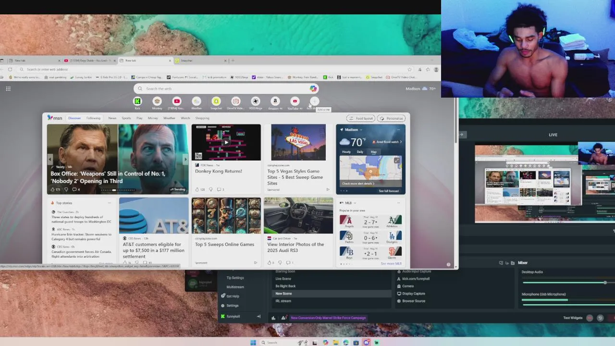Screen dimensions: 615x346
Task: Open Areal flood watch alert chevron
Action: click(401, 142)
